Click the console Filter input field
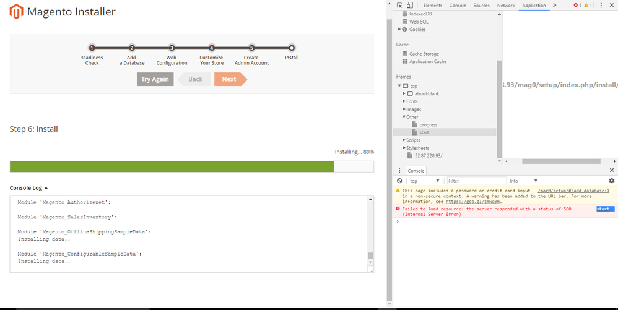 477,181
